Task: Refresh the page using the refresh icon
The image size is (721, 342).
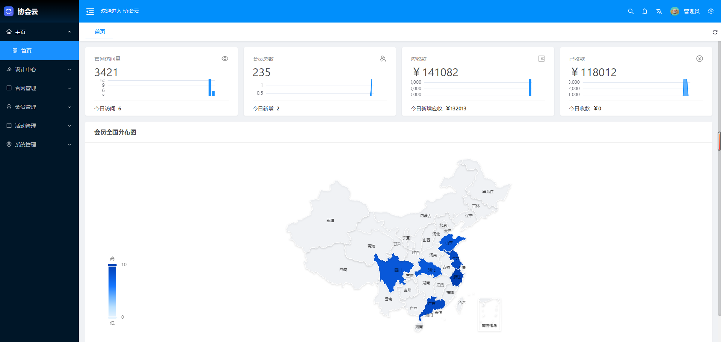Action: [715, 32]
